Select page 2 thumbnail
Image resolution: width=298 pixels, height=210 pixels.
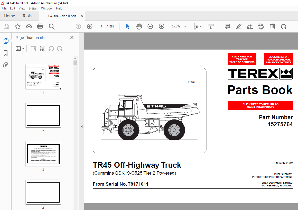pyautogui.click(x=43, y=115)
